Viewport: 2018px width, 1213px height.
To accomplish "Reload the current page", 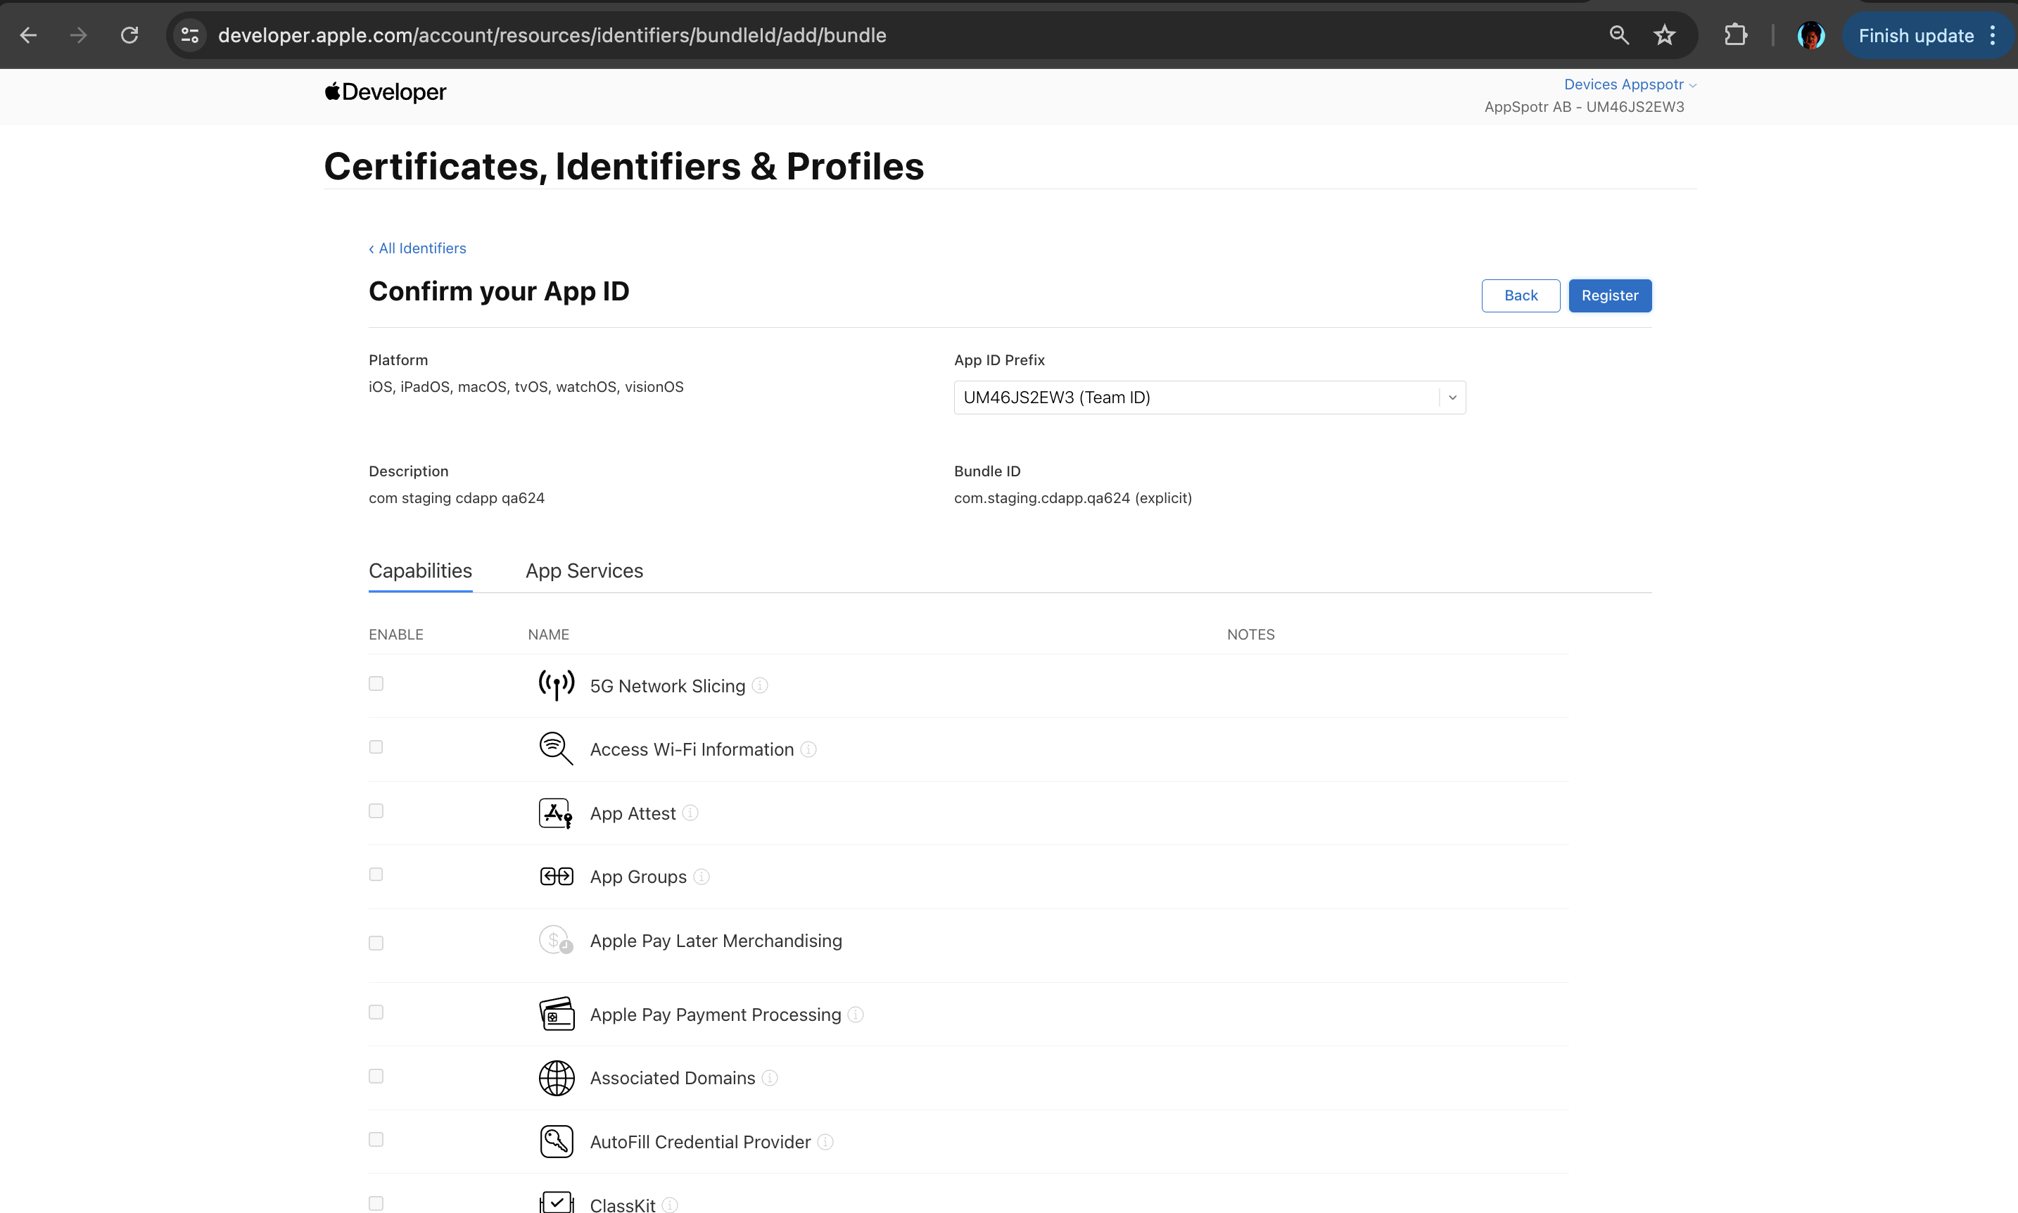I will point(129,35).
